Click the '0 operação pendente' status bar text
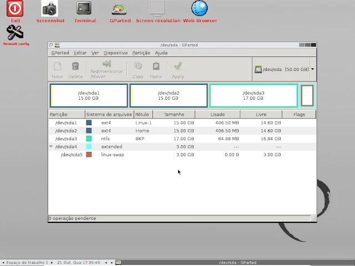Viewport: 355px width, 266px height. [x=72, y=218]
